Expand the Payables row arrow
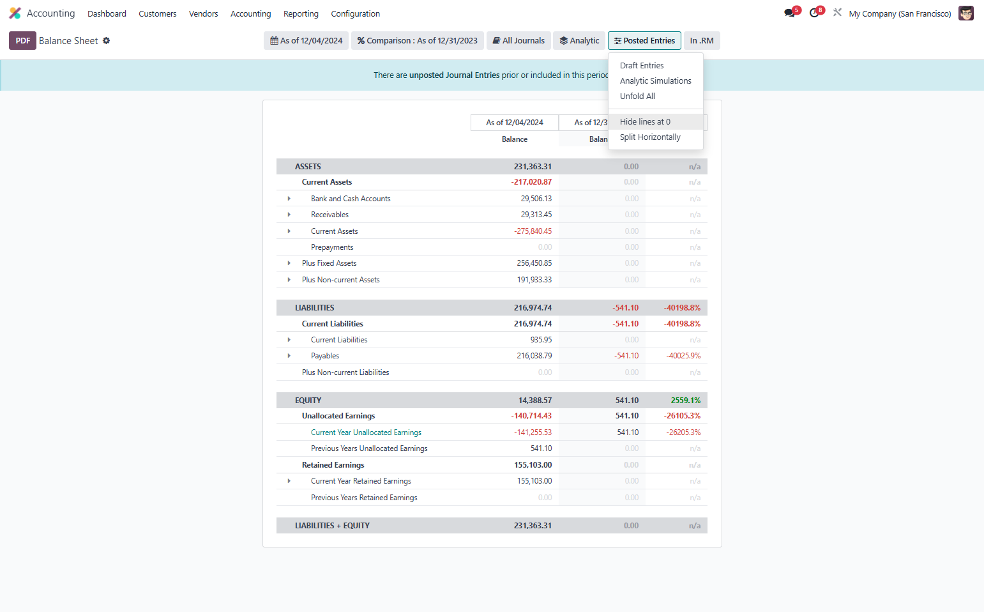 coord(289,356)
